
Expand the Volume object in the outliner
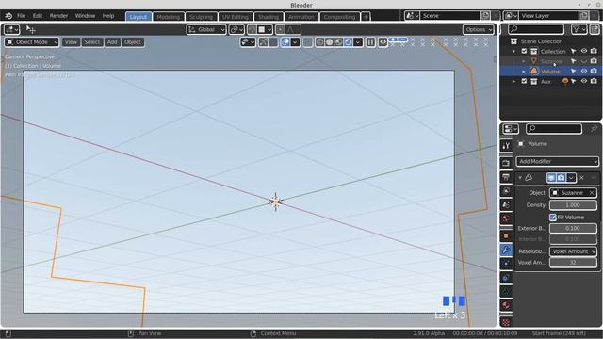coord(524,72)
